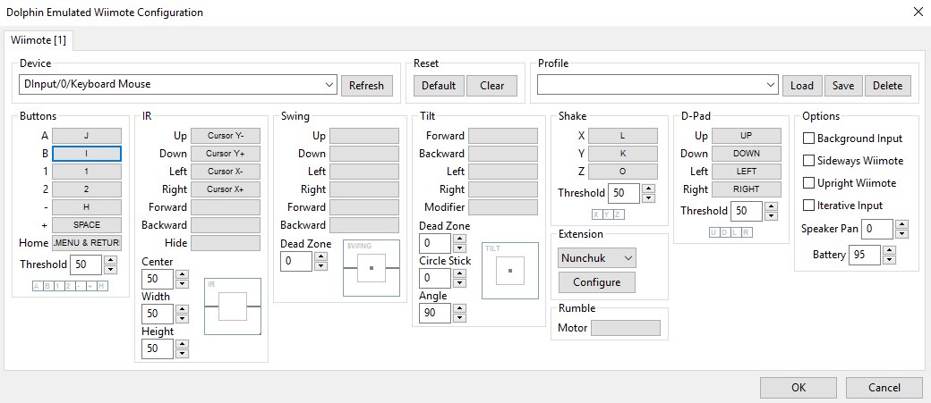
Task: Decrease the IR Center value
Action: [x=183, y=283]
